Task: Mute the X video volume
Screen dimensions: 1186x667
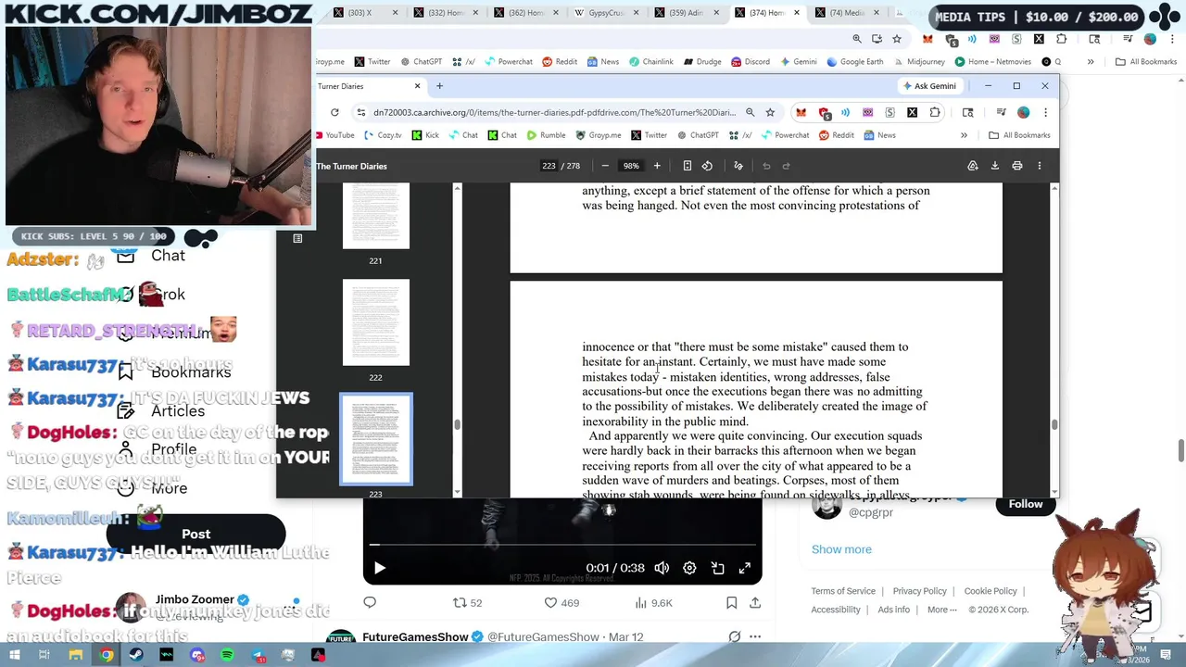Action: (x=662, y=568)
